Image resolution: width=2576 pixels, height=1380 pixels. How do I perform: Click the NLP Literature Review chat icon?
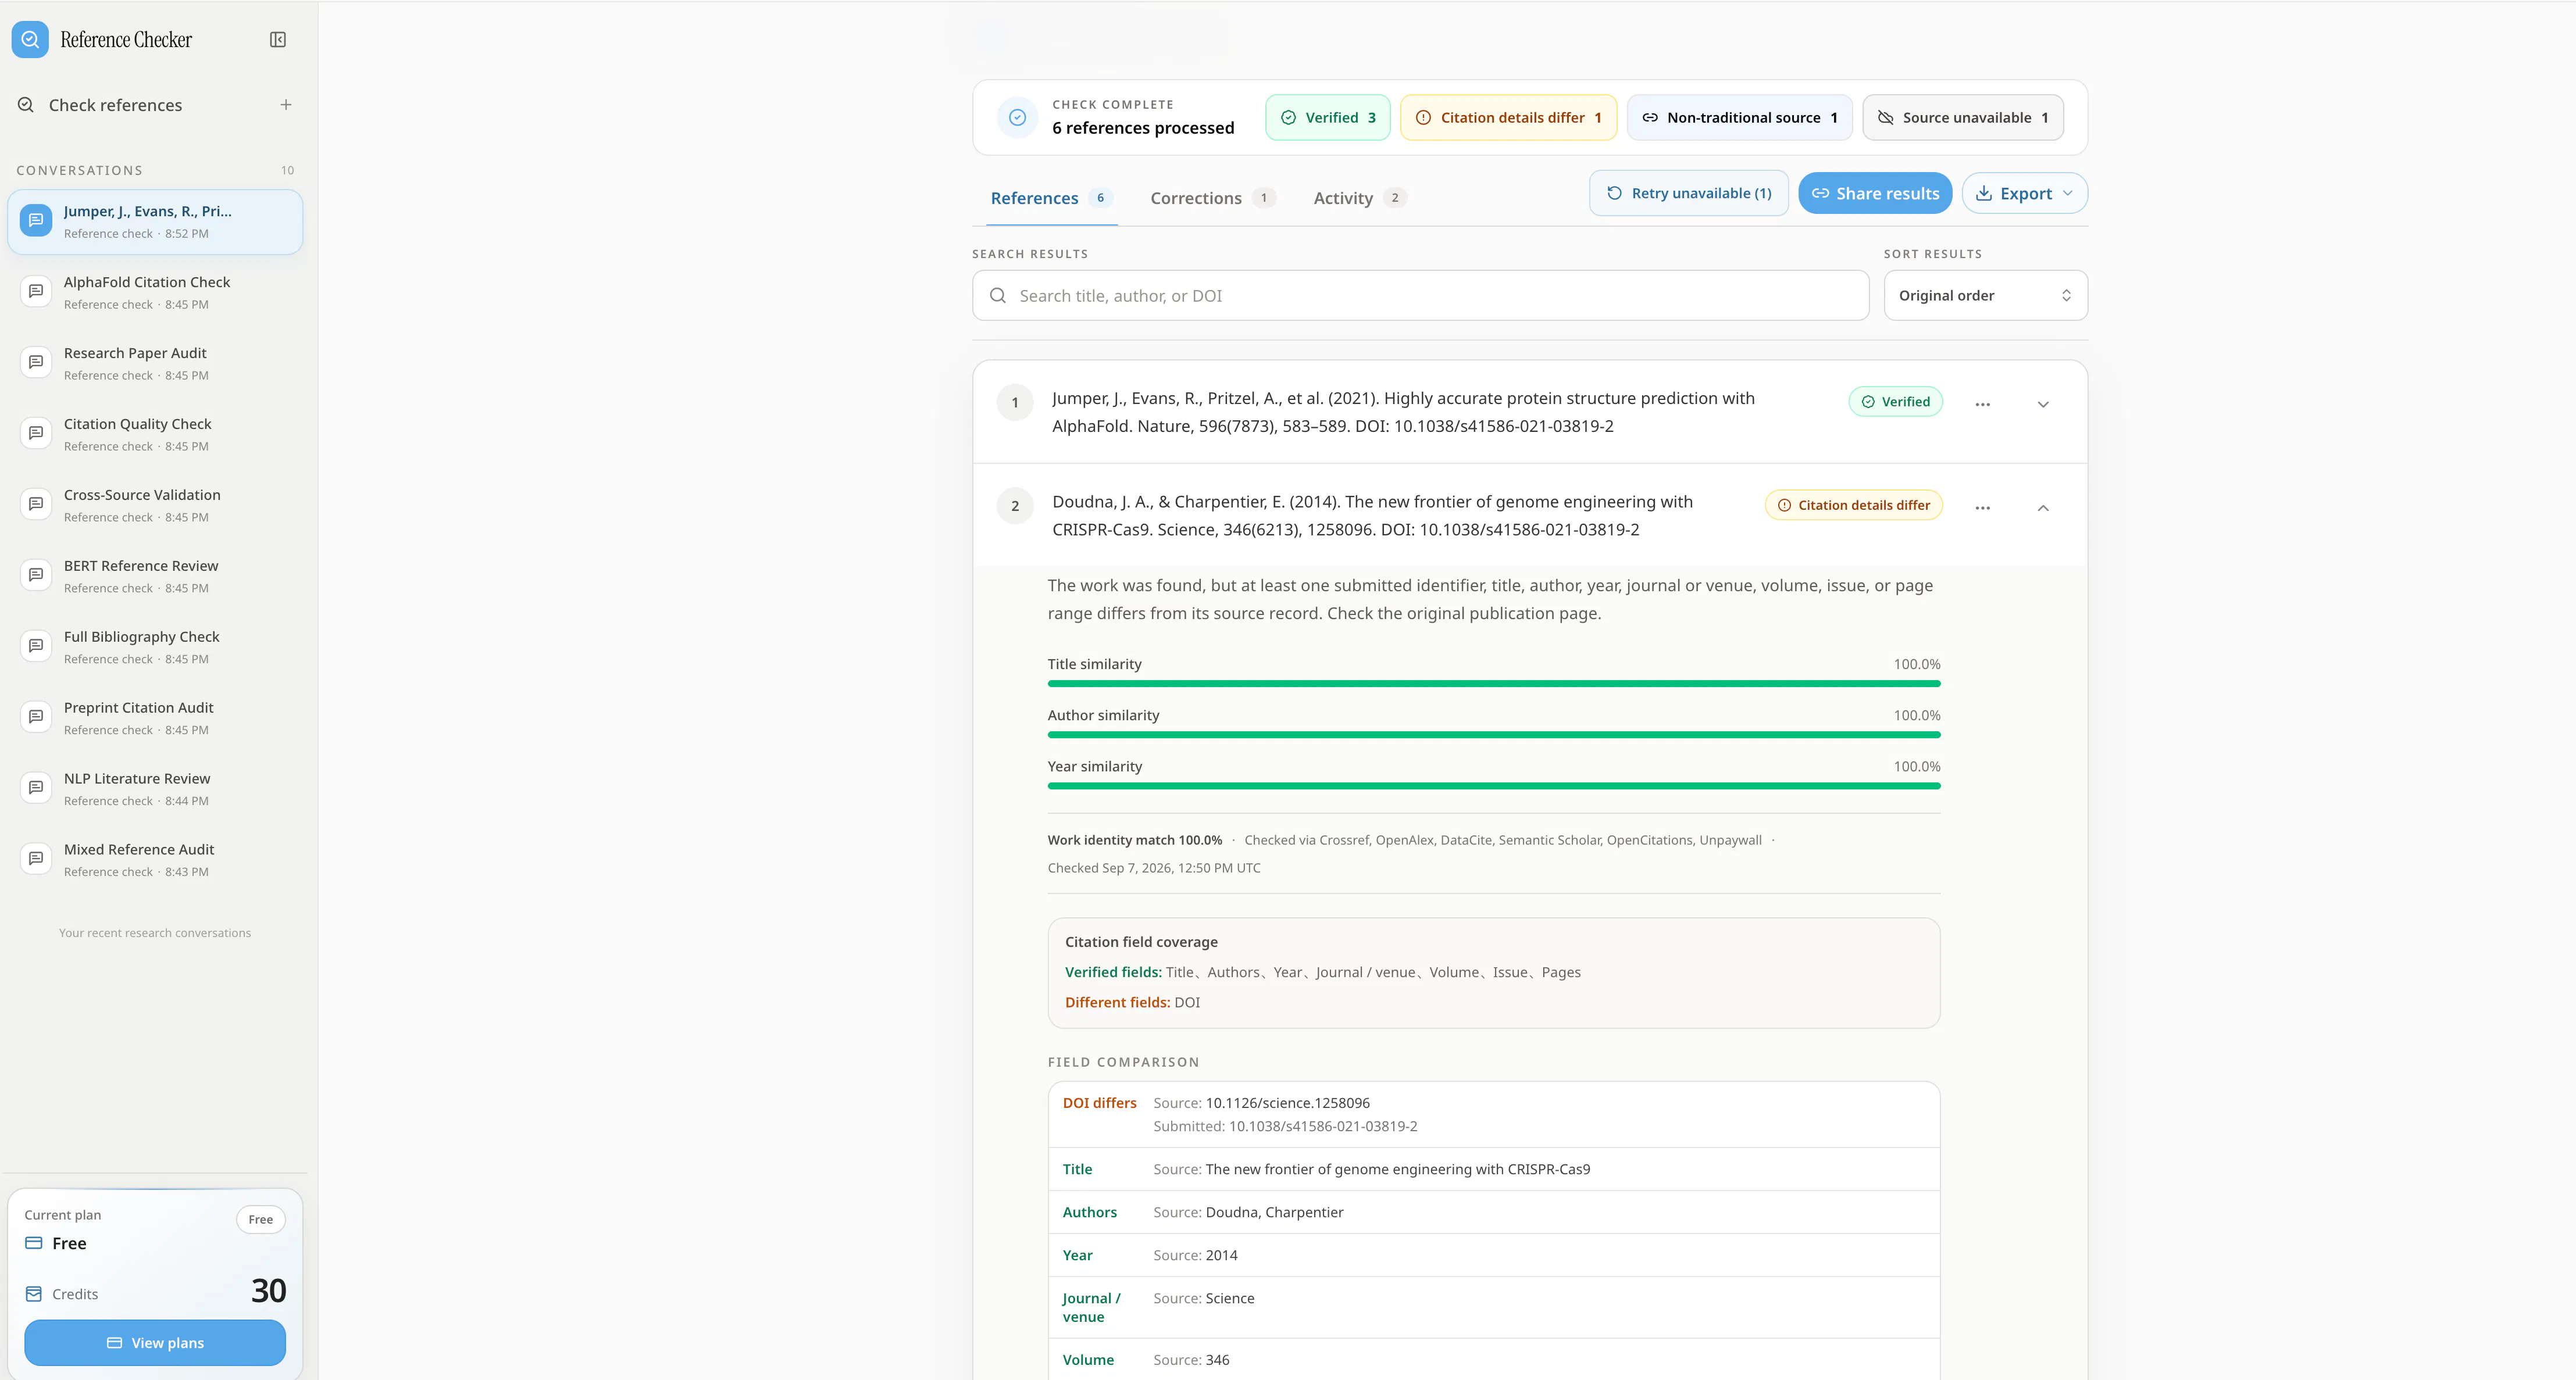tap(36, 788)
